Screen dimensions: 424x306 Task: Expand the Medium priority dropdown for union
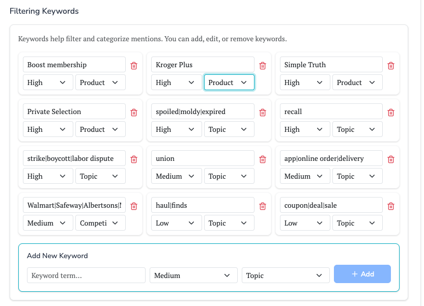176,176
